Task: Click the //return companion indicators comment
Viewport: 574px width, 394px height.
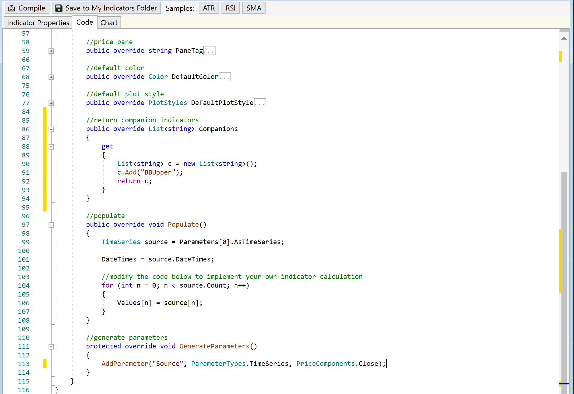Action: click(x=142, y=120)
